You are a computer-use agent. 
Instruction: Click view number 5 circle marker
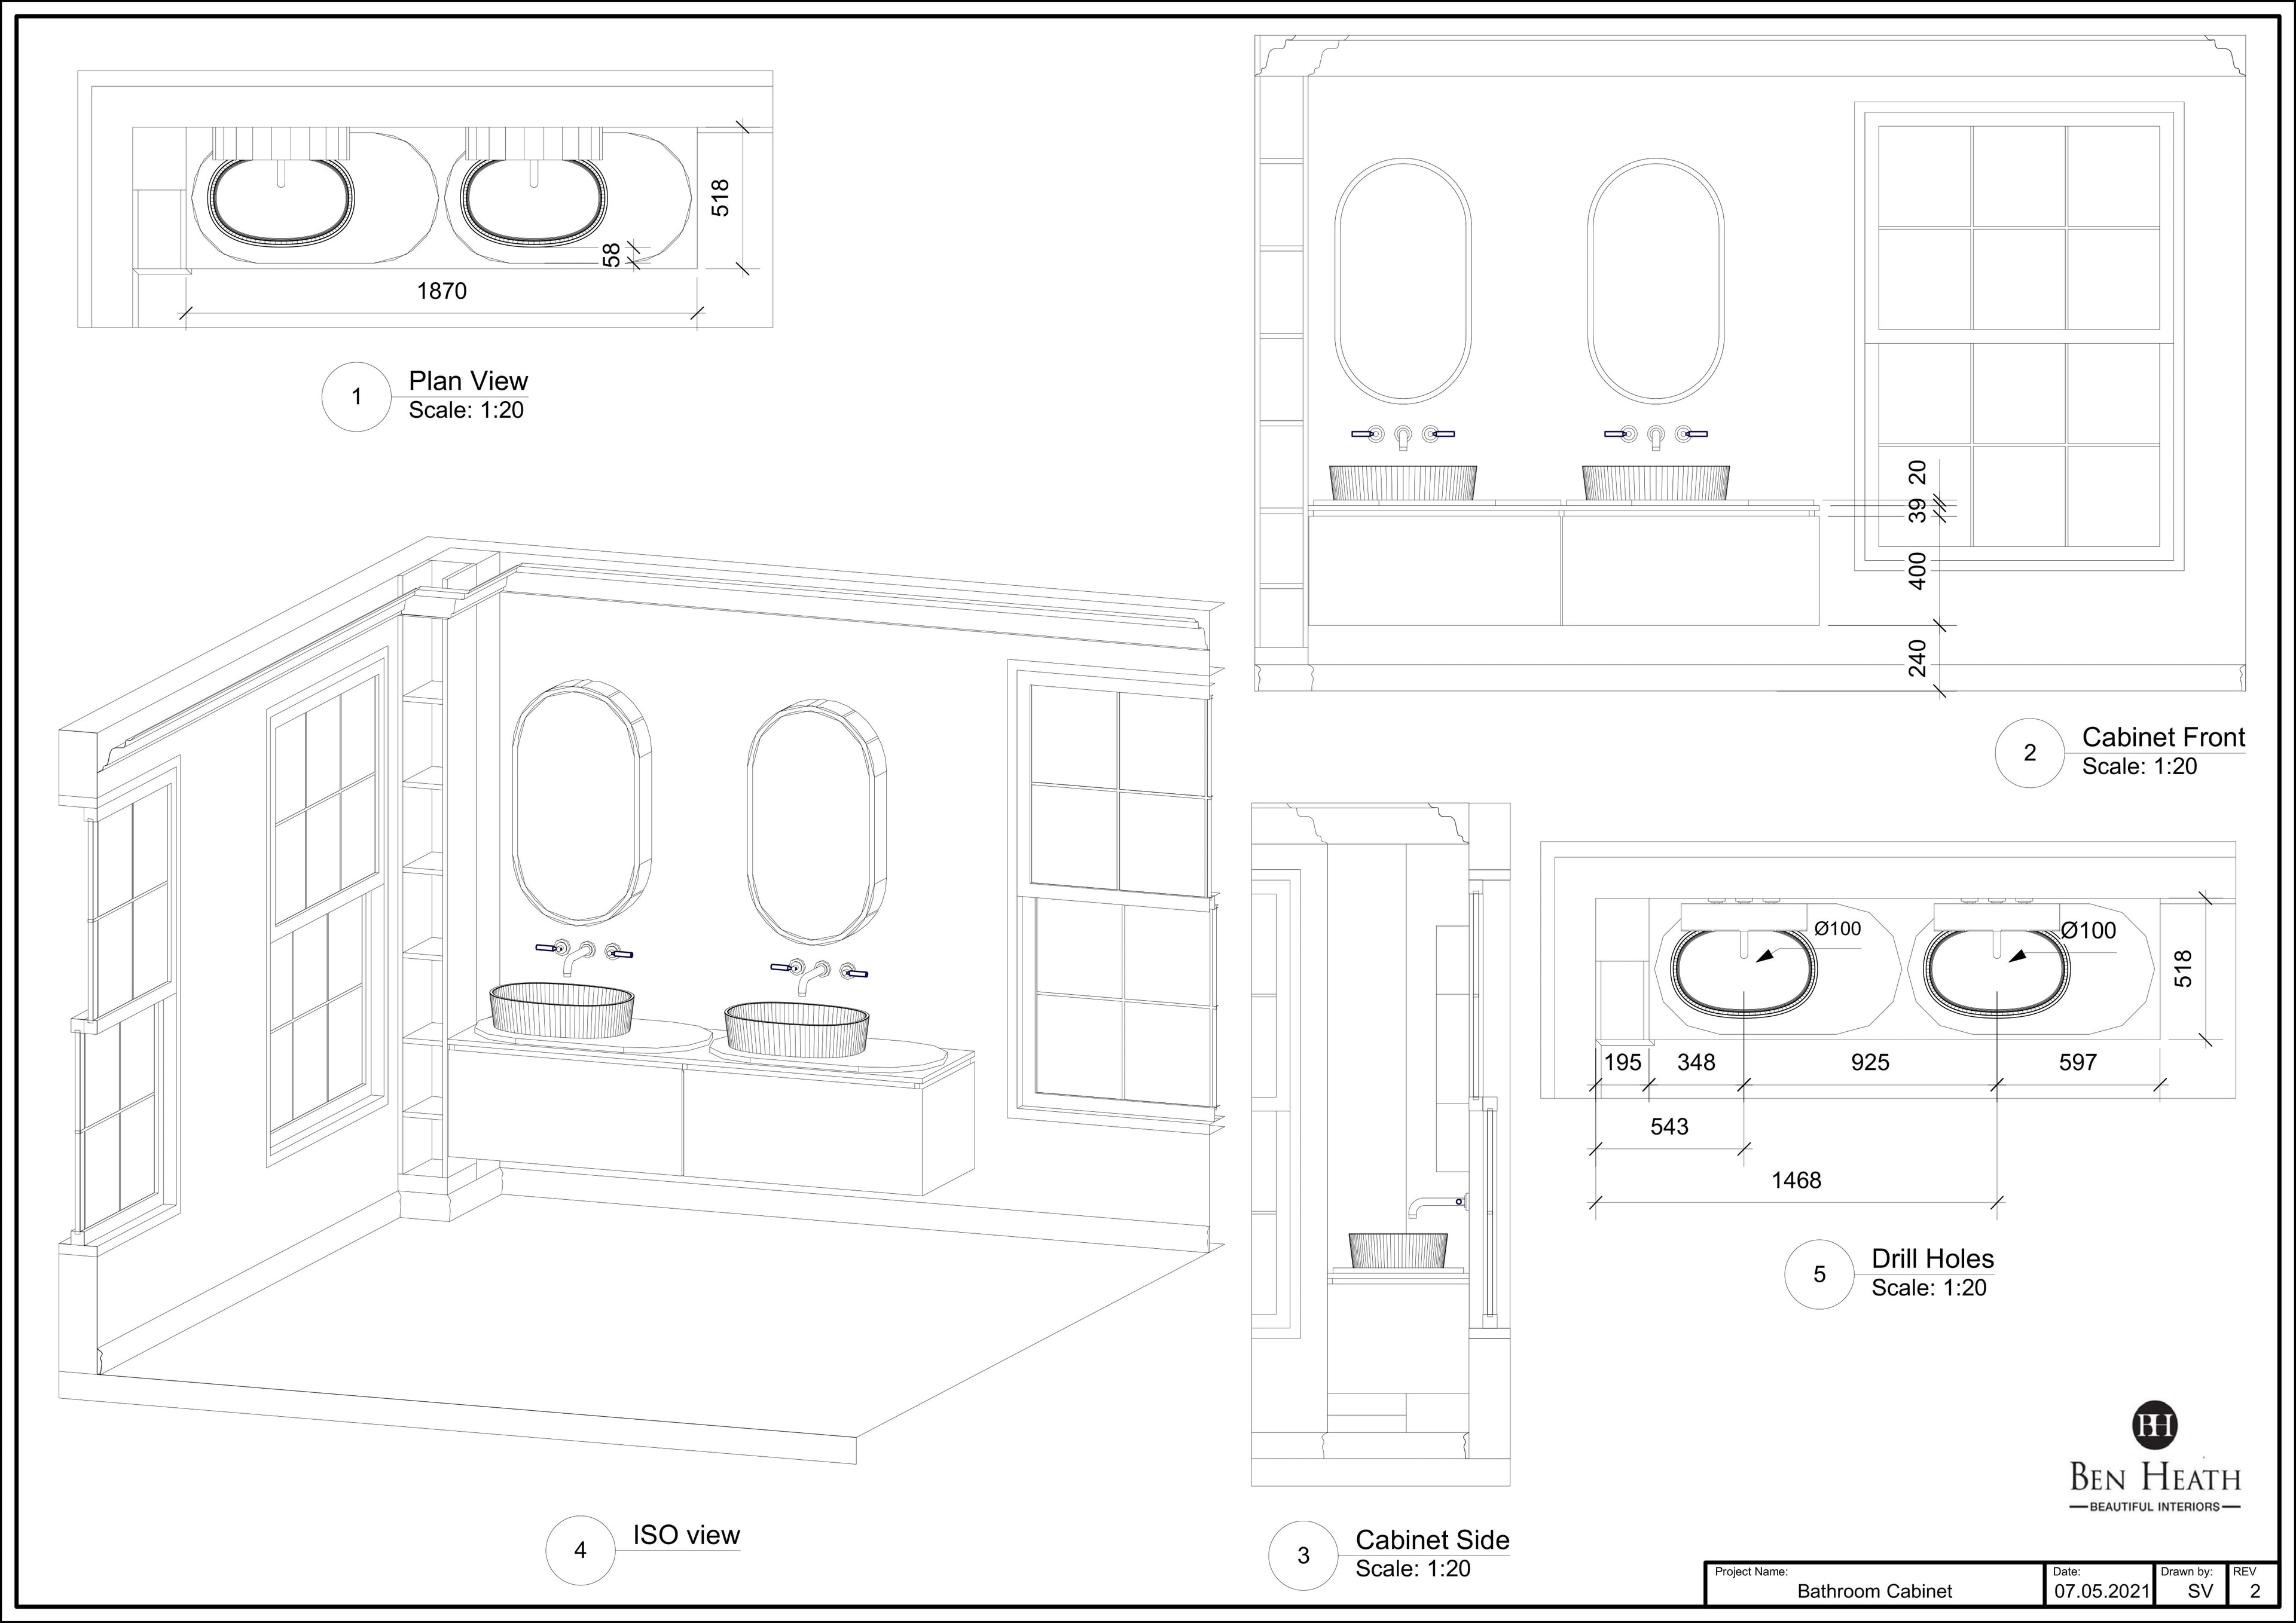click(x=1819, y=1274)
